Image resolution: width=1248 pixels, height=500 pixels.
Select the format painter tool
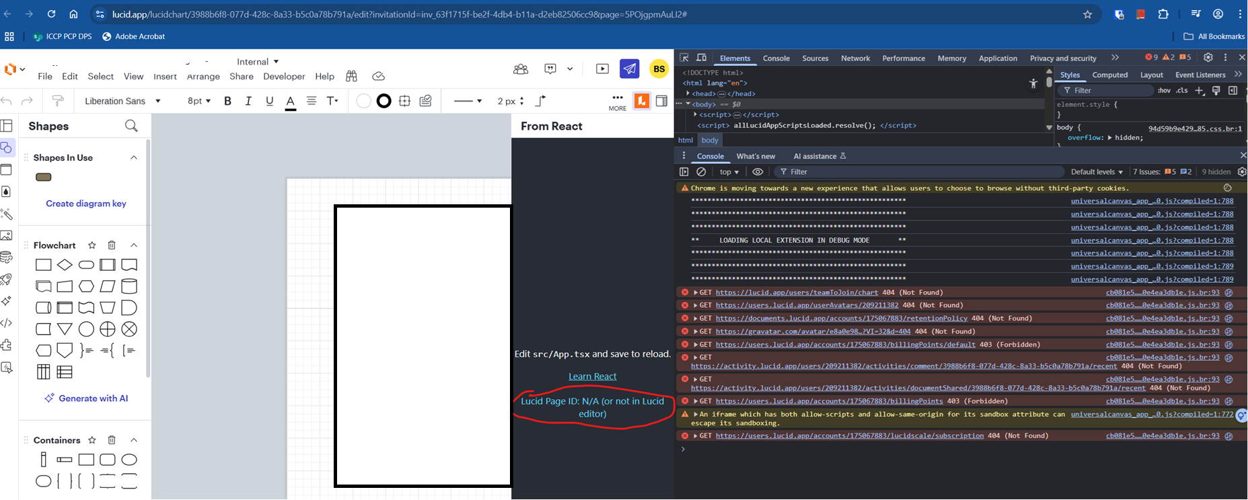58,101
